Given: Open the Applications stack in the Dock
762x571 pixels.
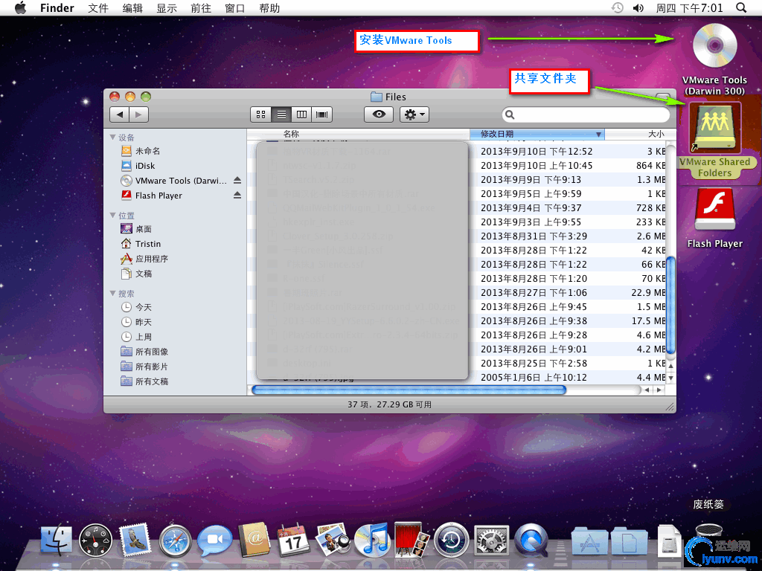Looking at the screenshot, I should pos(589,541).
